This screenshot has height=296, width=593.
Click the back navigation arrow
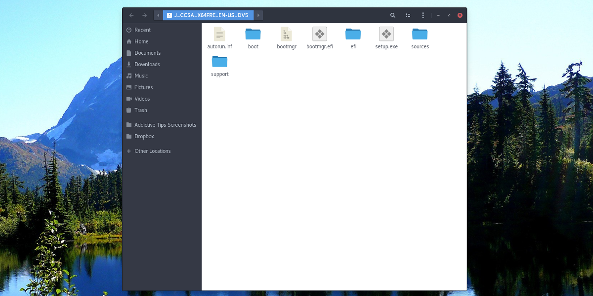(x=131, y=15)
